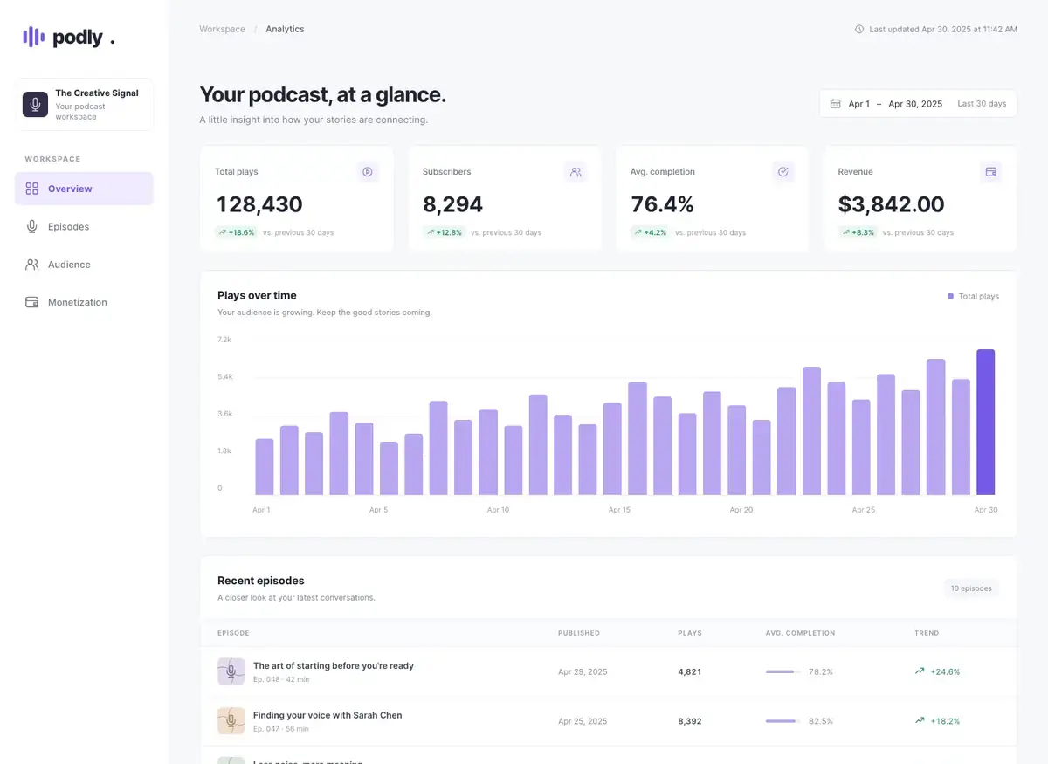The image size is (1048, 764).
Task: Click the Audience people icon in sidebar
Action: click(x=32, y=265)
